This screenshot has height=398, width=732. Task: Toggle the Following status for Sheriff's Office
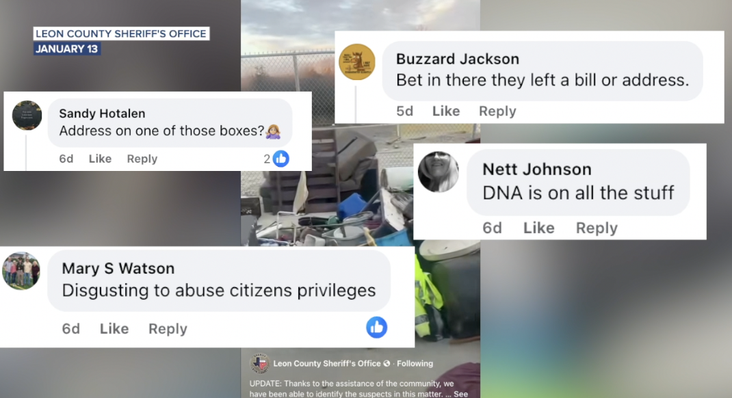[415, 364]
